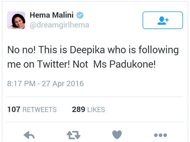Image resolution: width=190 pixels, height=142 pixels.
Task: Click the blue verified badge
Action: (x=81, y=15)
